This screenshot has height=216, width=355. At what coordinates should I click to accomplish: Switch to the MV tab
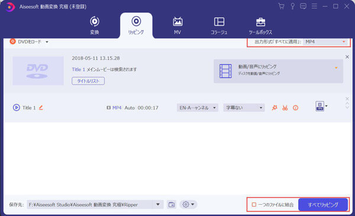(x=177, y=25)
